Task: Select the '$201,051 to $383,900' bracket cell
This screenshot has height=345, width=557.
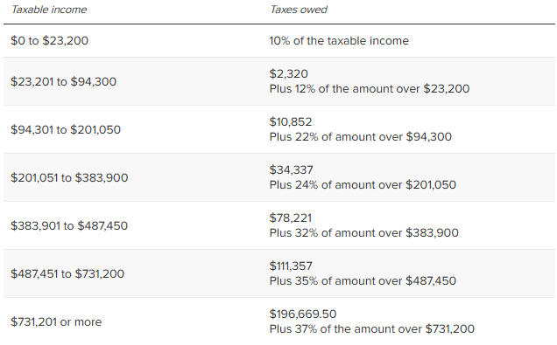Action: pyautogui.click(x=69, y=178)
